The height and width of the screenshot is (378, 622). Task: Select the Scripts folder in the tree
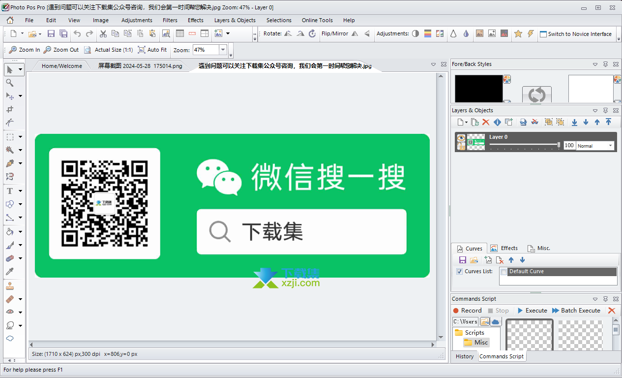pos(470,333)
